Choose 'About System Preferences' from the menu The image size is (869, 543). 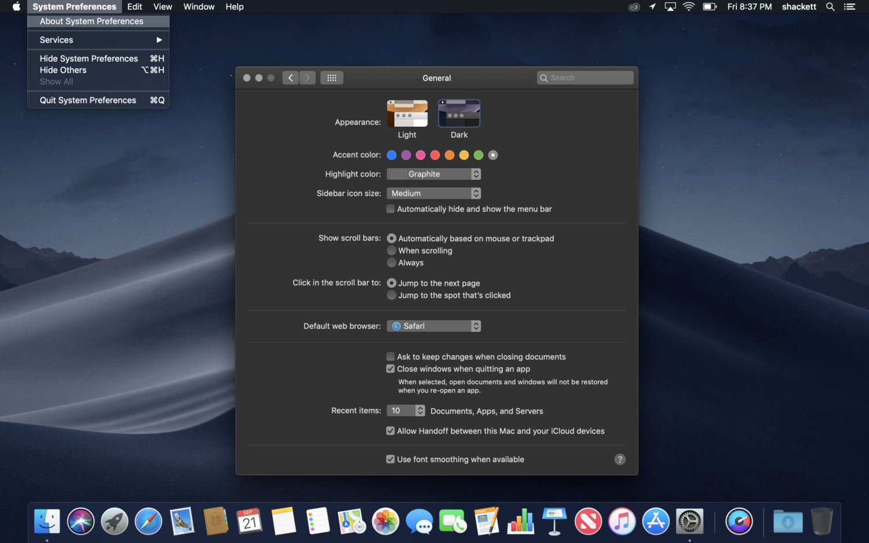pos(91,21)
